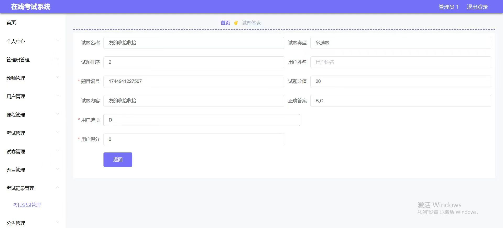Viewport: 503px width, 228px height.
Task: Expand the 课程管理 sidebar menu
Action: pyautogui.click(x=33, y=115)
